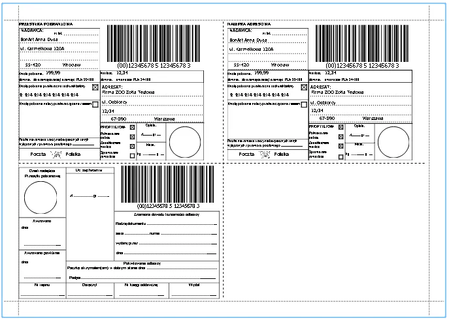
Task: Click the Poczta Polska logo on the Przesyłka pobraniowa label
Action: pos(56,154)
